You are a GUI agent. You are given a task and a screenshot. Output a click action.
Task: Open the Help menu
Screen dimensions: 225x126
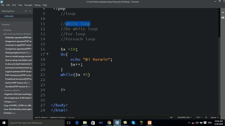click(x=45, y=5)
